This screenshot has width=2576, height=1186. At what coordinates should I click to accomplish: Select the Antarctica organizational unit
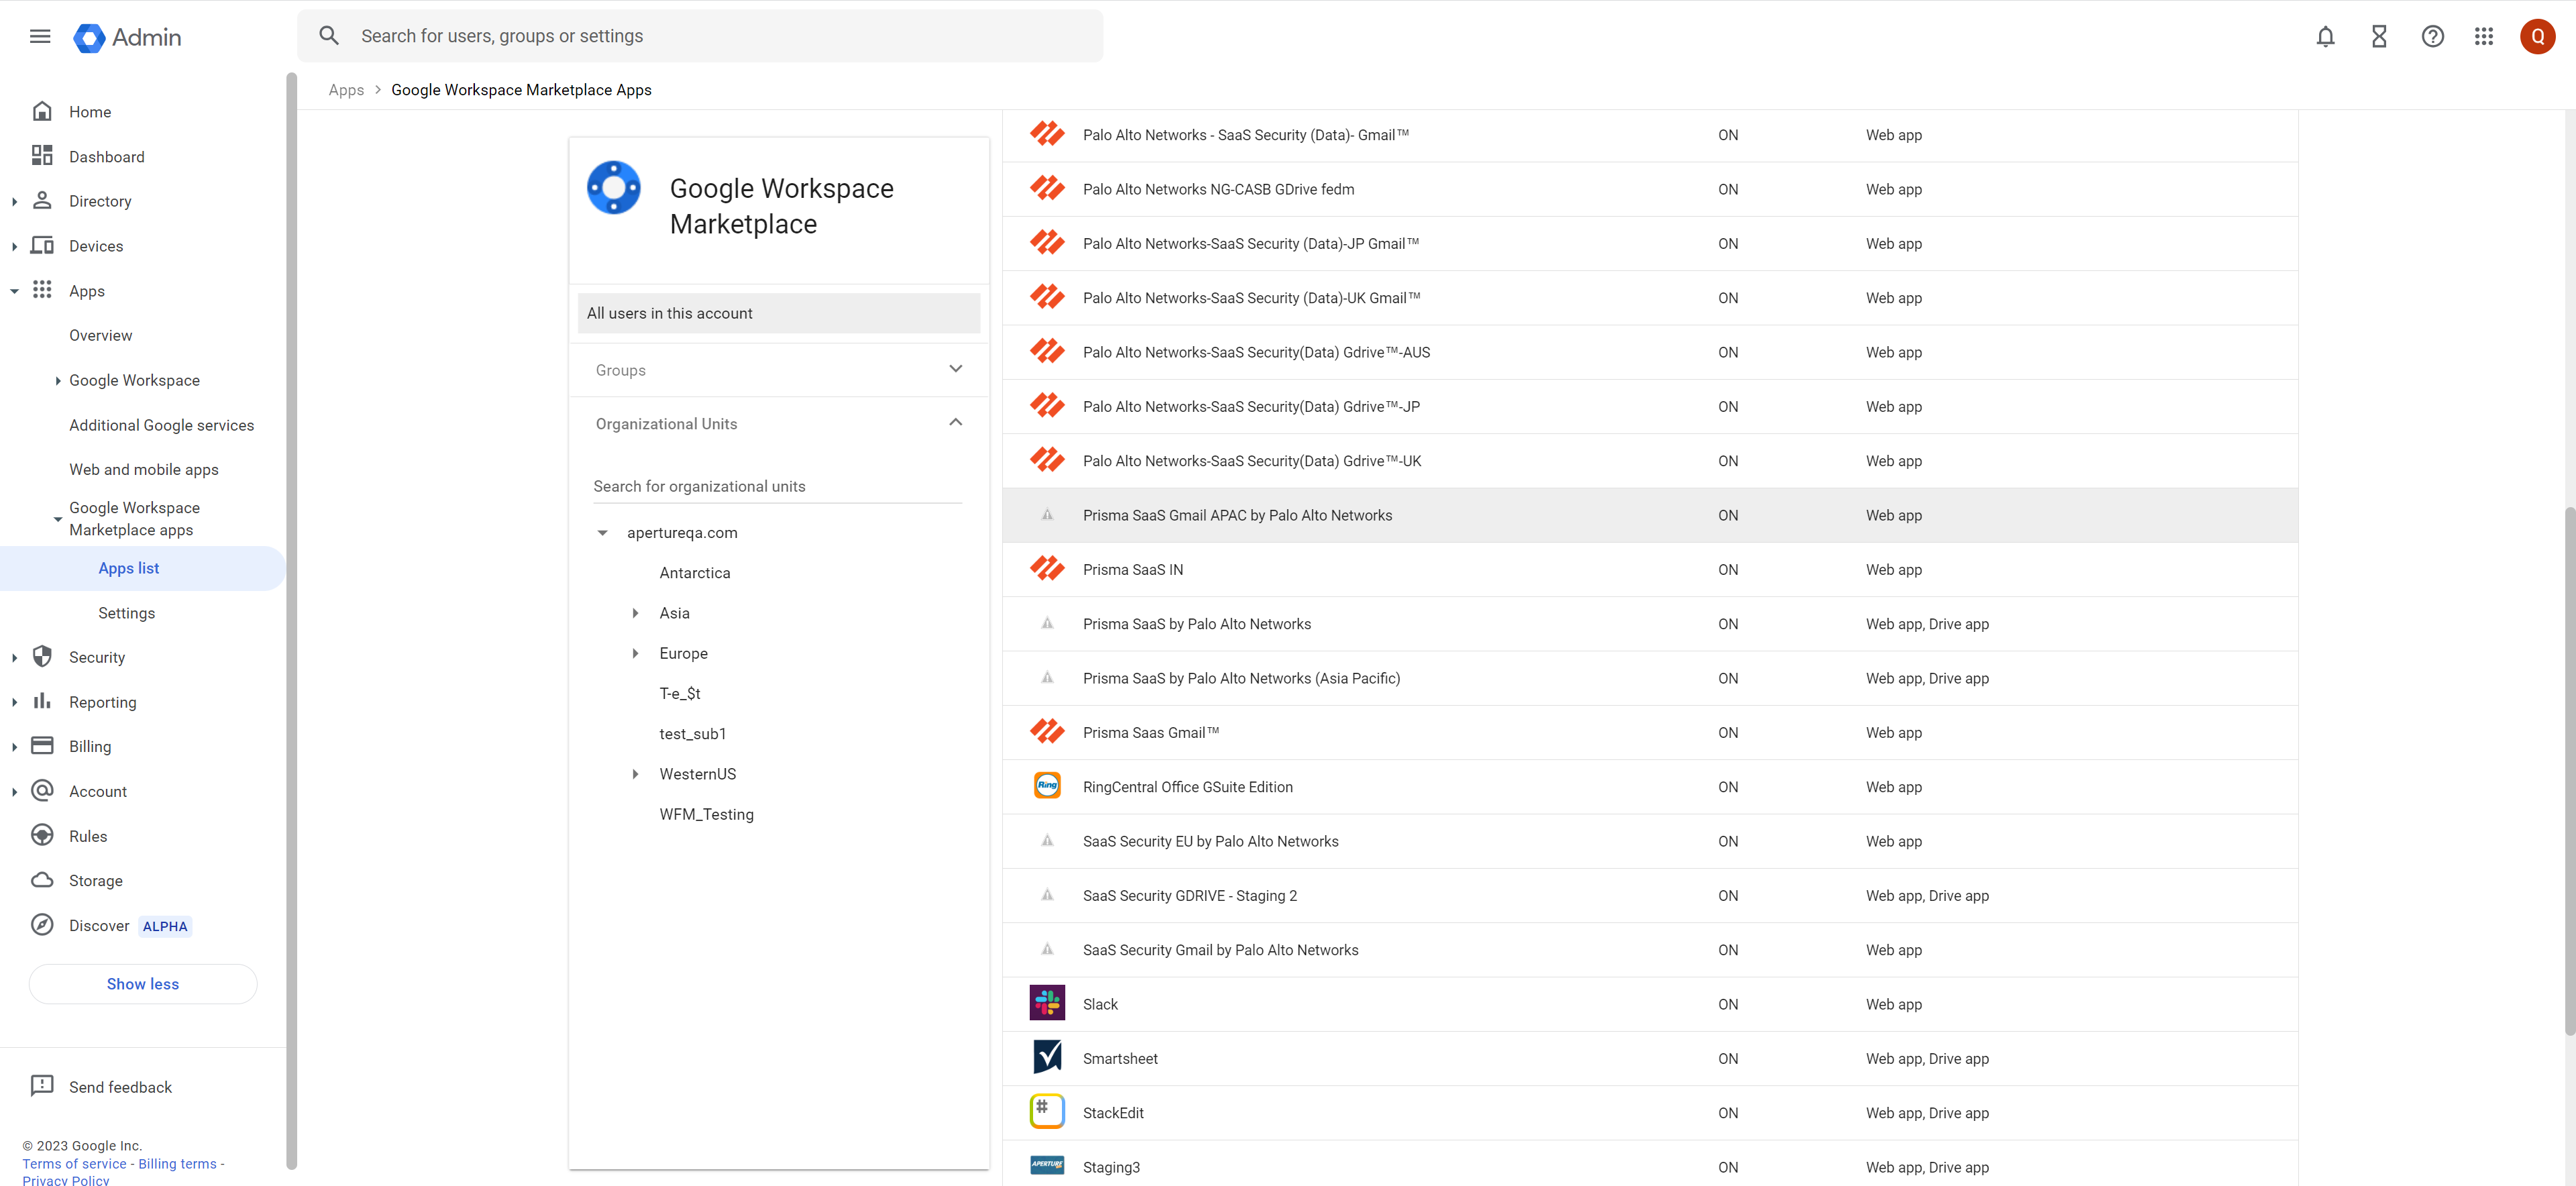pyautogui.click(x=695, y=573)
